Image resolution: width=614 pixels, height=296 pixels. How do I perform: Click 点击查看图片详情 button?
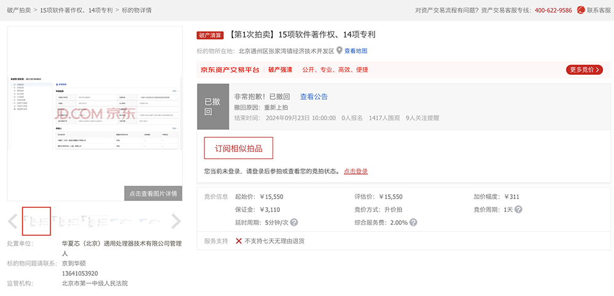click(153, 194)
